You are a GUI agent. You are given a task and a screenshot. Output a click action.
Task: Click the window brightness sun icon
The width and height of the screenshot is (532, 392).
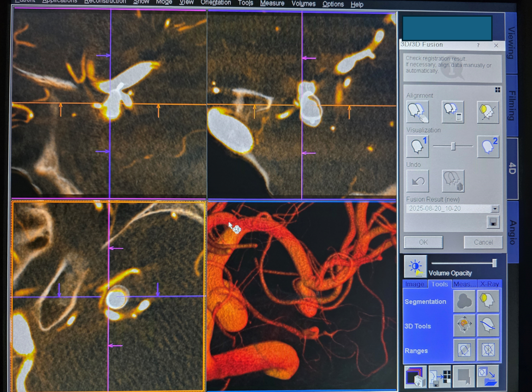coord(415,266)
